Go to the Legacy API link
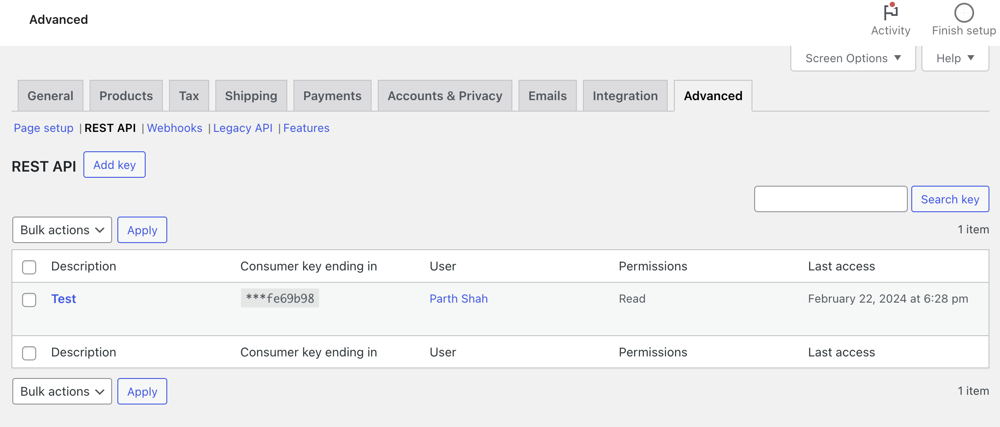Image resolution: width=1000 pixels, height=427 pixels. click(243, 128)
